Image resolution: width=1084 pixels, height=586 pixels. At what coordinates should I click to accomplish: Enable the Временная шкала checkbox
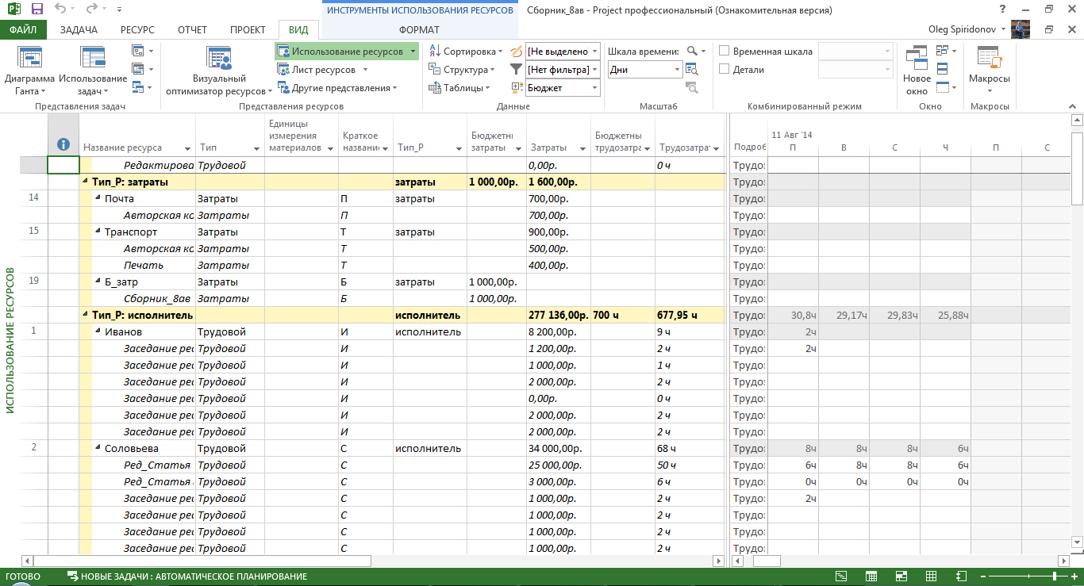pyautogui.click(x=724, y=51)
